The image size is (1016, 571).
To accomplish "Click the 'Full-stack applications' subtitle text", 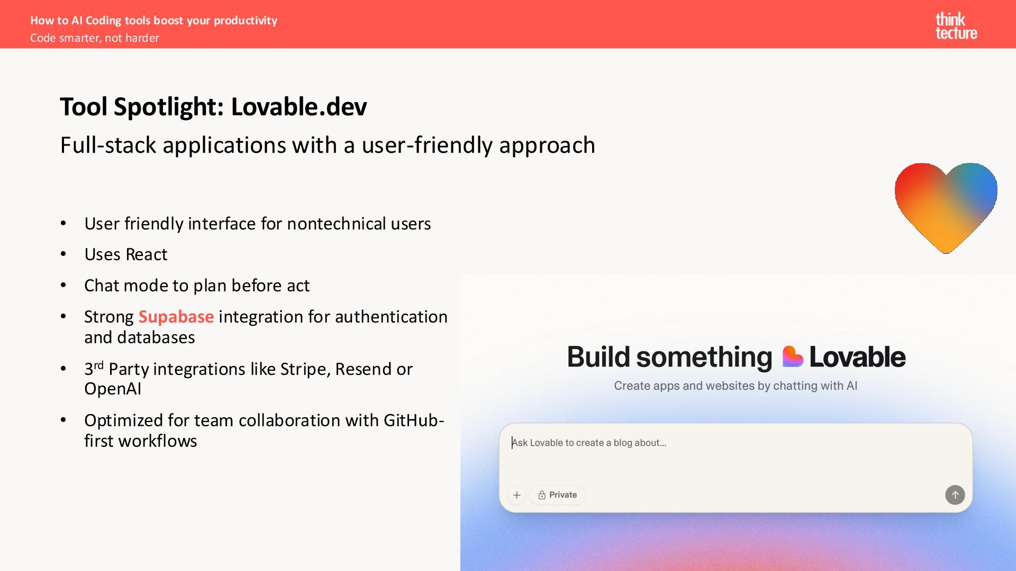I will 327,145.
